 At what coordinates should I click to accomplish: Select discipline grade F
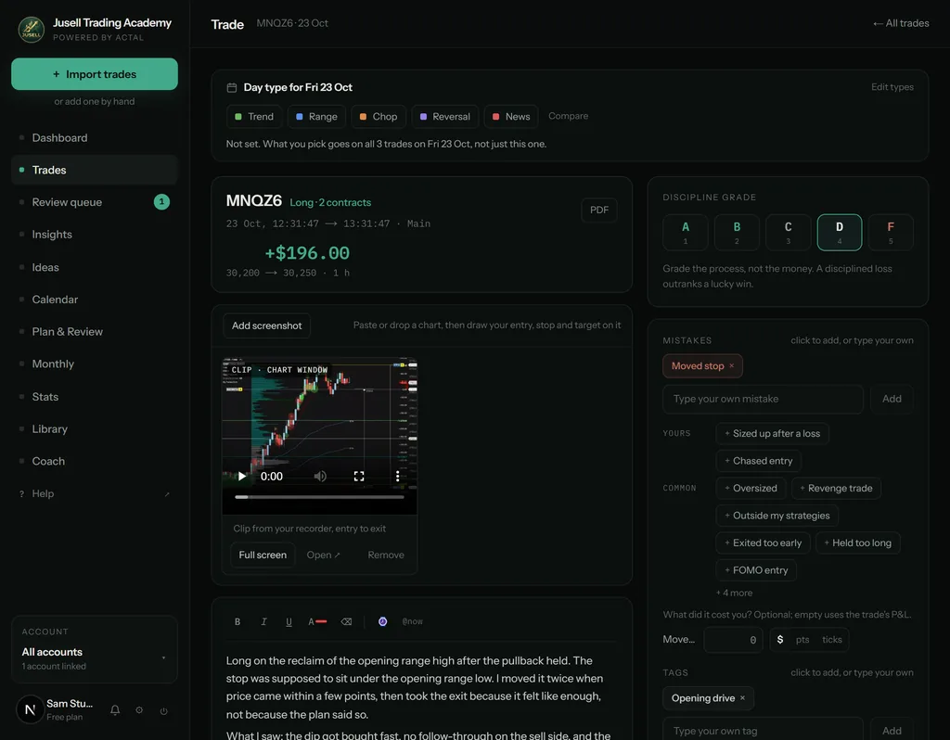coord(891,232)
